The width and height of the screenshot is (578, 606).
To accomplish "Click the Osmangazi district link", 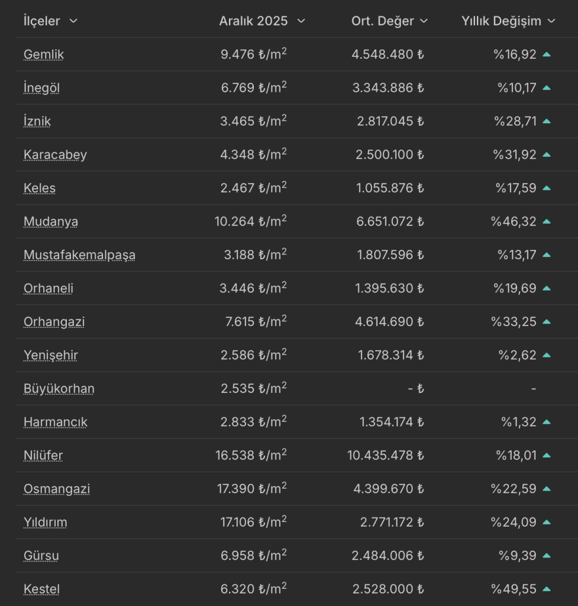I will 57,489.
